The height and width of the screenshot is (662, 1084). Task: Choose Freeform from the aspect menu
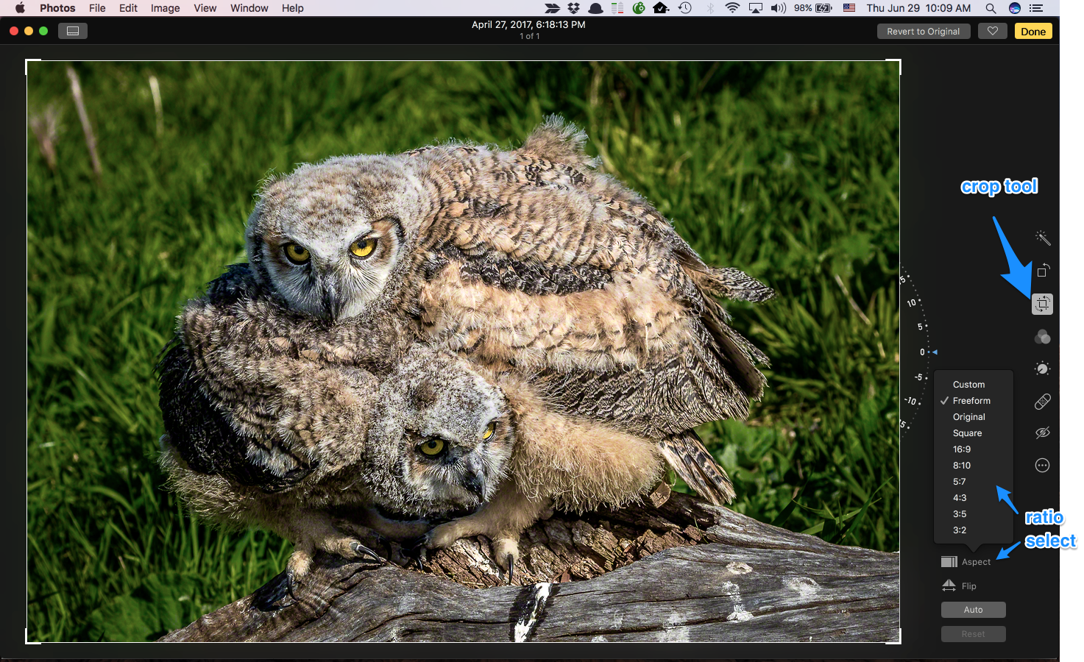[971, 400]
